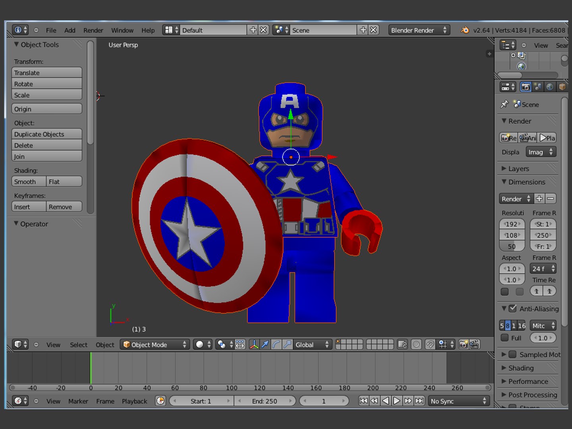Expand the tree item in the Outliner

click(x=513, y=55)
